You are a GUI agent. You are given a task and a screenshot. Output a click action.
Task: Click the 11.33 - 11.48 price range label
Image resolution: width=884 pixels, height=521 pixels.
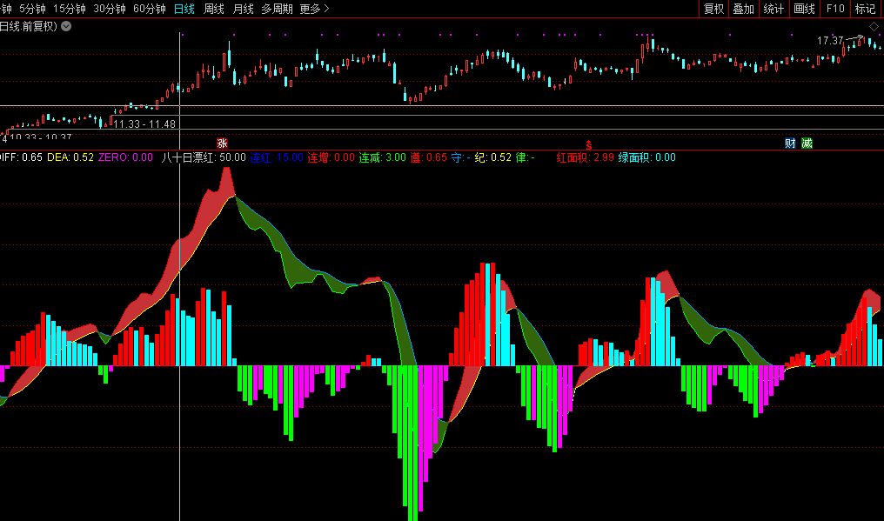(x=145, y=124)
